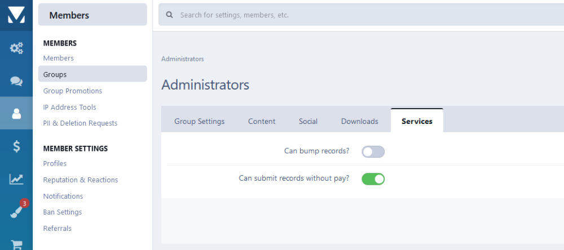This screenshot has width=564, height=250.
Task: Open the shopping cart sidebar icon
Action: tap(16, 245)
